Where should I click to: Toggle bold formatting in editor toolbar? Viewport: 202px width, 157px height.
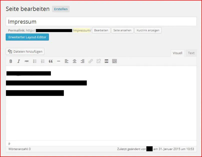11,61
